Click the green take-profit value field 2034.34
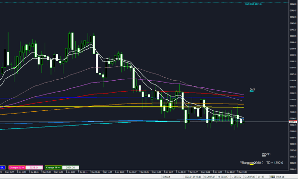 click(x=71, y=168)
